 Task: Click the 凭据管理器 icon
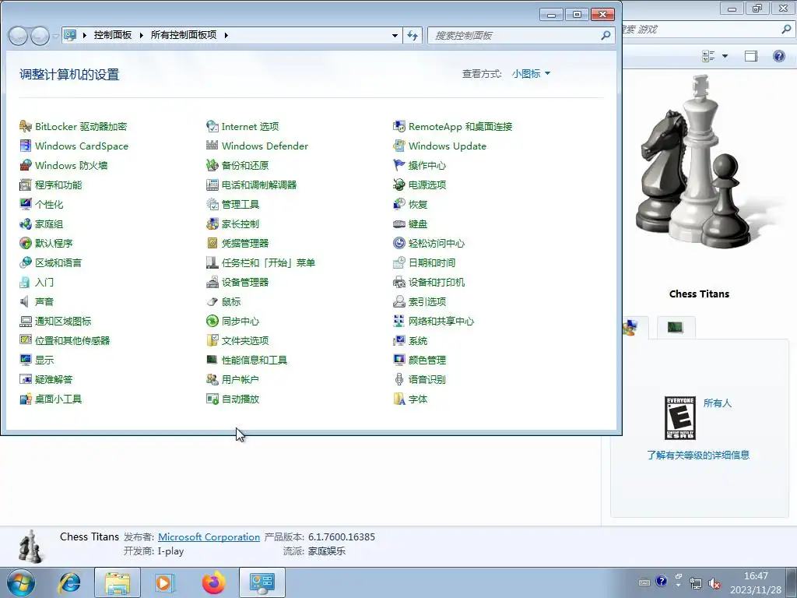(x=212, y=243)
